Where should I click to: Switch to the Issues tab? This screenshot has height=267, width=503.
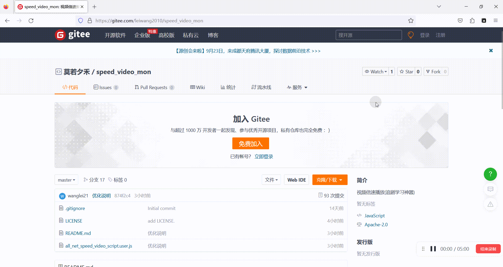(x=106, y=87)
